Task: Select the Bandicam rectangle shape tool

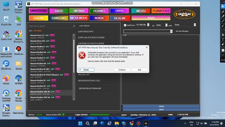Action: coord(223,30)
